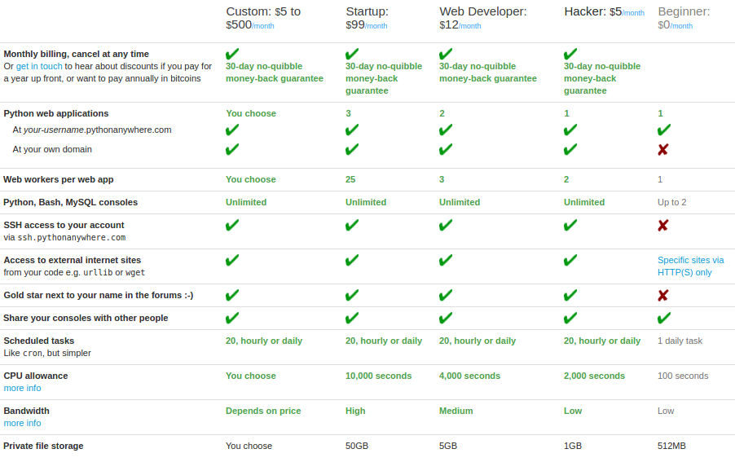The height and width of the screenshot is (462, 735).
Task: Click Beginner's green check for sharing consoles
Action: [664, 318]
